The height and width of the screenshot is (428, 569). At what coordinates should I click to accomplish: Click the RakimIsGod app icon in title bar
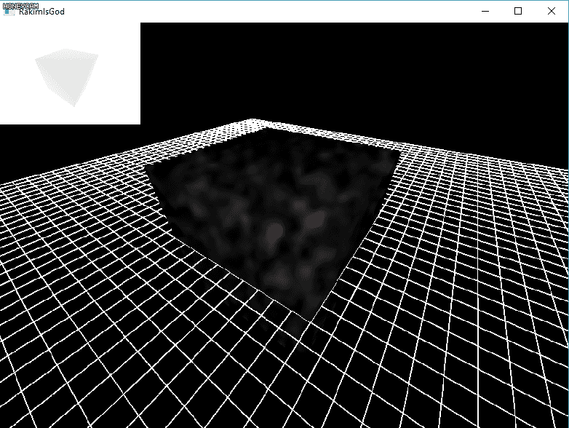click(9, 11)
